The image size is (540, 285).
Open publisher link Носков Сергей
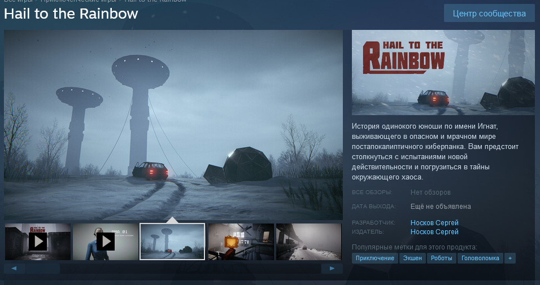pos(434,231)
